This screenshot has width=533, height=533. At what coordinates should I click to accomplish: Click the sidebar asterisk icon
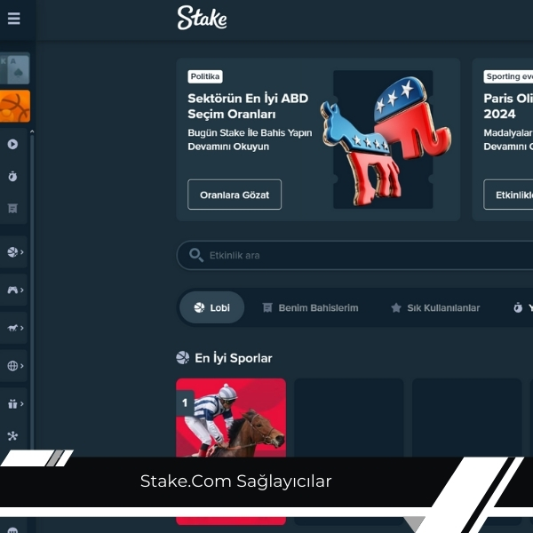(x=12, y=436)
